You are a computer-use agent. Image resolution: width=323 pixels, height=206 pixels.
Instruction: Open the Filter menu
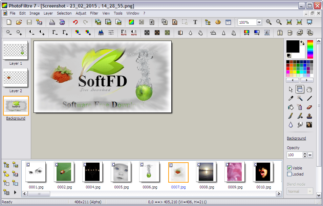coord(94,13)
